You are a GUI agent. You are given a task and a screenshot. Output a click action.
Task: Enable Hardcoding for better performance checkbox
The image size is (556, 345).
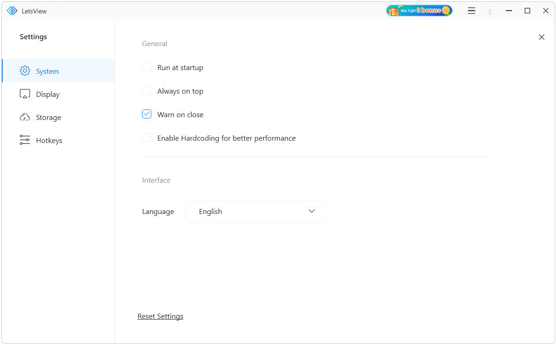(147, 137)
